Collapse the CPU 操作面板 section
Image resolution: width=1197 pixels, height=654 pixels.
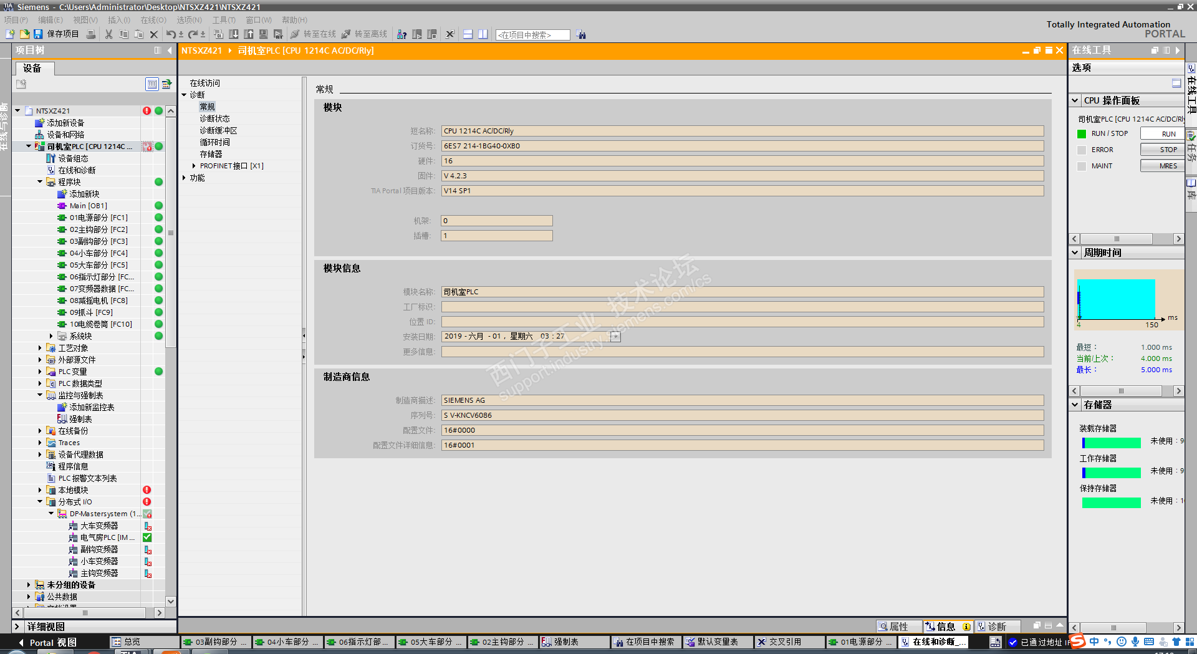click(x=1075, y=100)
